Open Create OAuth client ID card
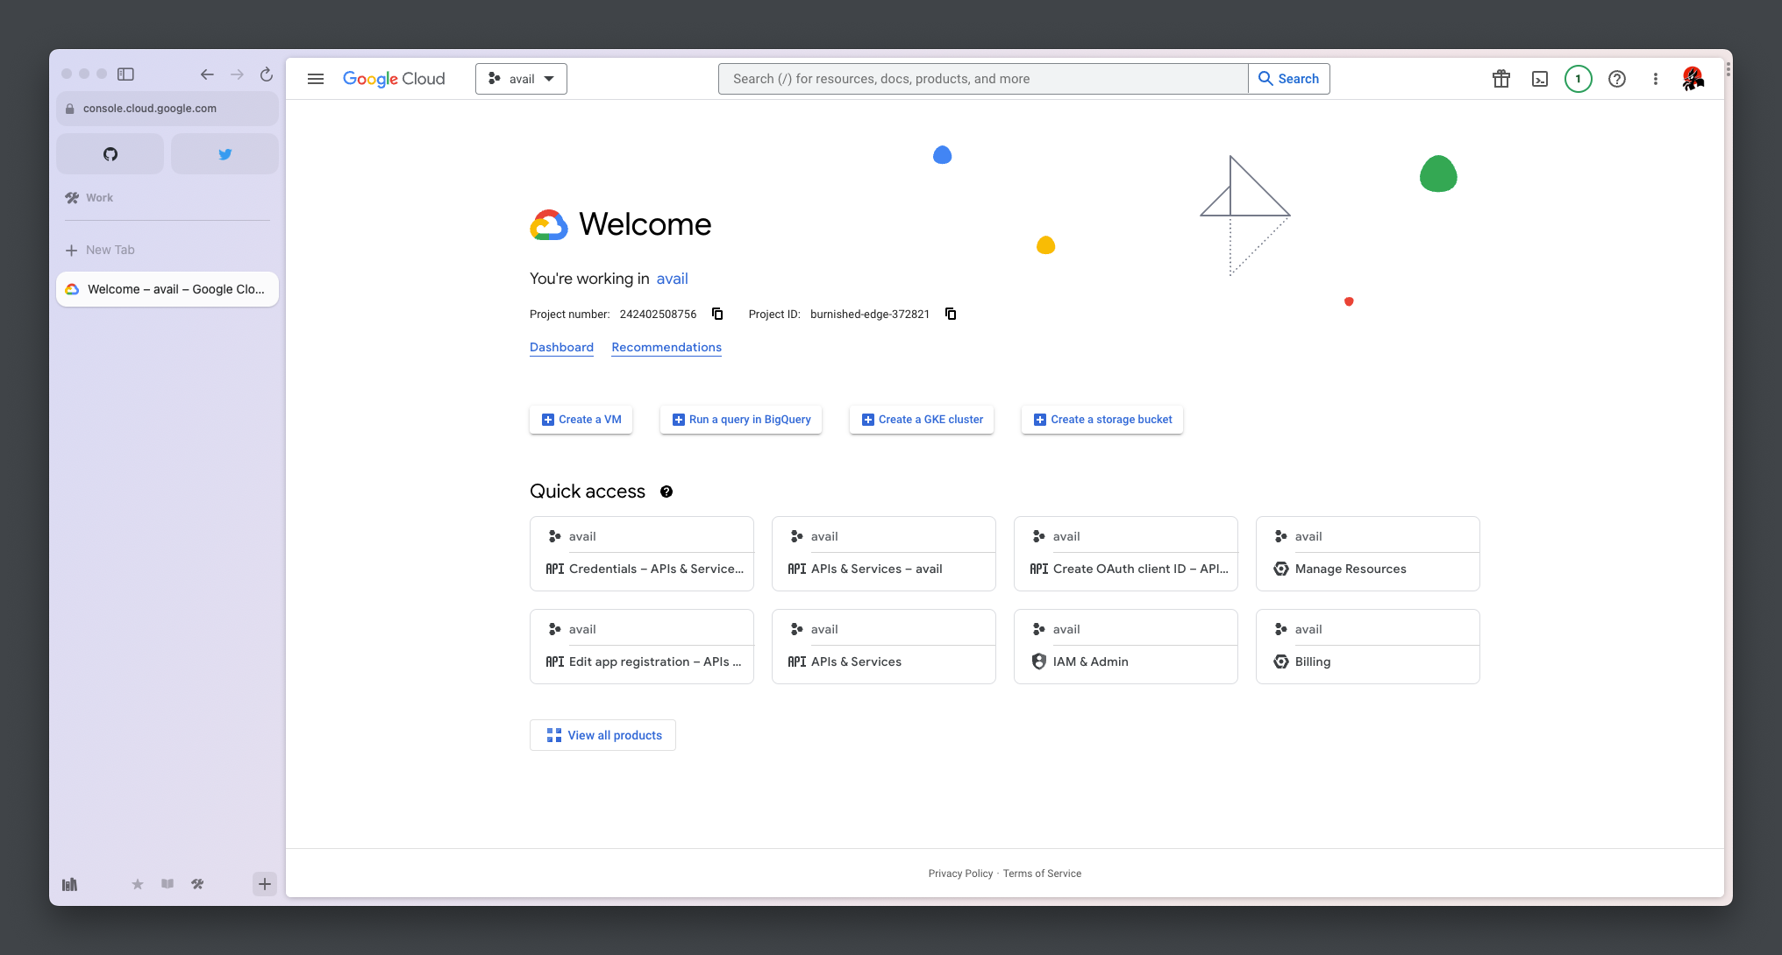1782x955 pixels. pyautogui.click(x=1126, y=554)
